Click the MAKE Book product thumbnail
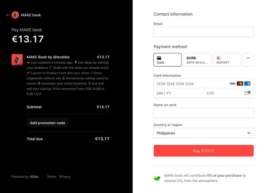The width and height of the screenshot is (264, 193). click(17, 60)
